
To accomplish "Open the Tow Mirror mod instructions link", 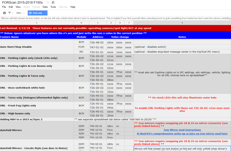I will pos(182,130).
